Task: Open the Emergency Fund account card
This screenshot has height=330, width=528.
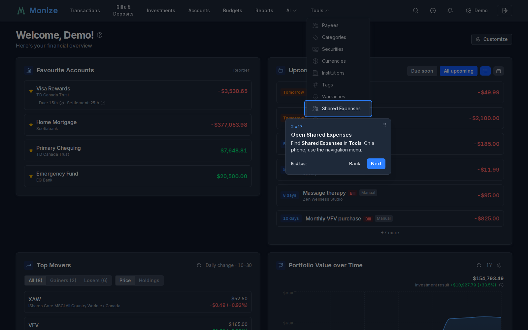Action: coord(138,176)
